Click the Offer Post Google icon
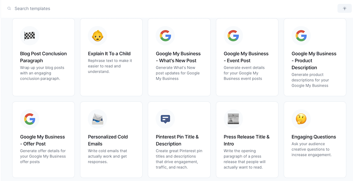Viewport: 353px width, 181px height. click(x=30, y=119)
